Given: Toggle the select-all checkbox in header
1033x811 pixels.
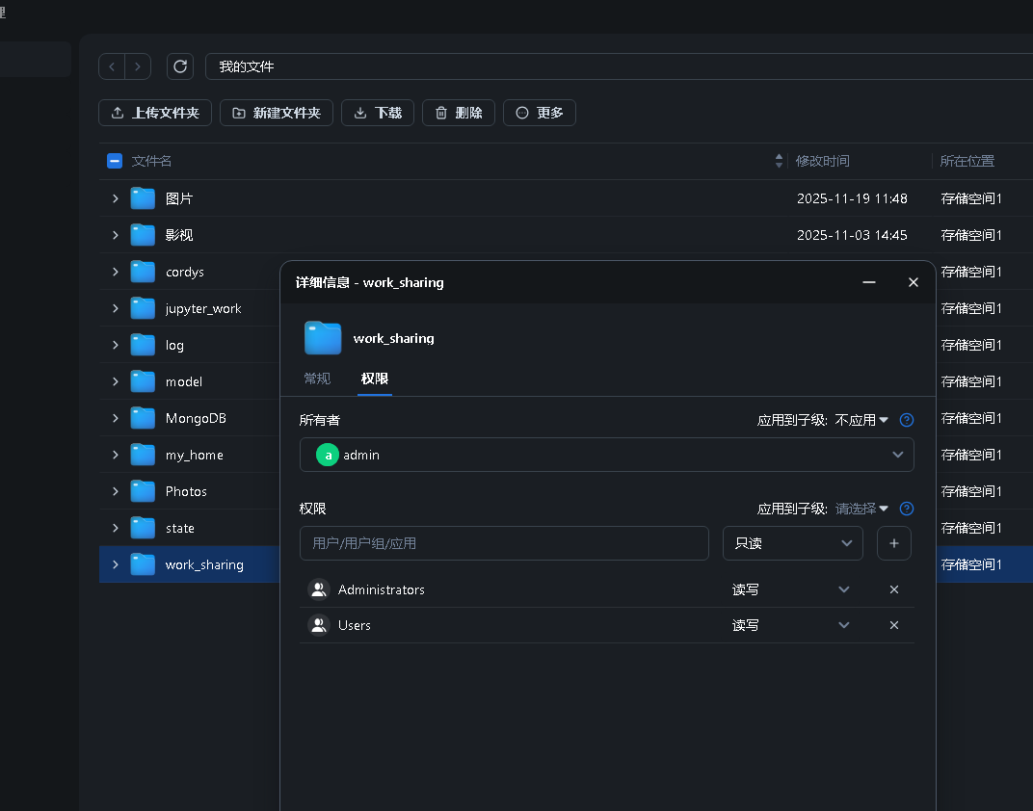Looking at the screenshot, I should [115, 161].
